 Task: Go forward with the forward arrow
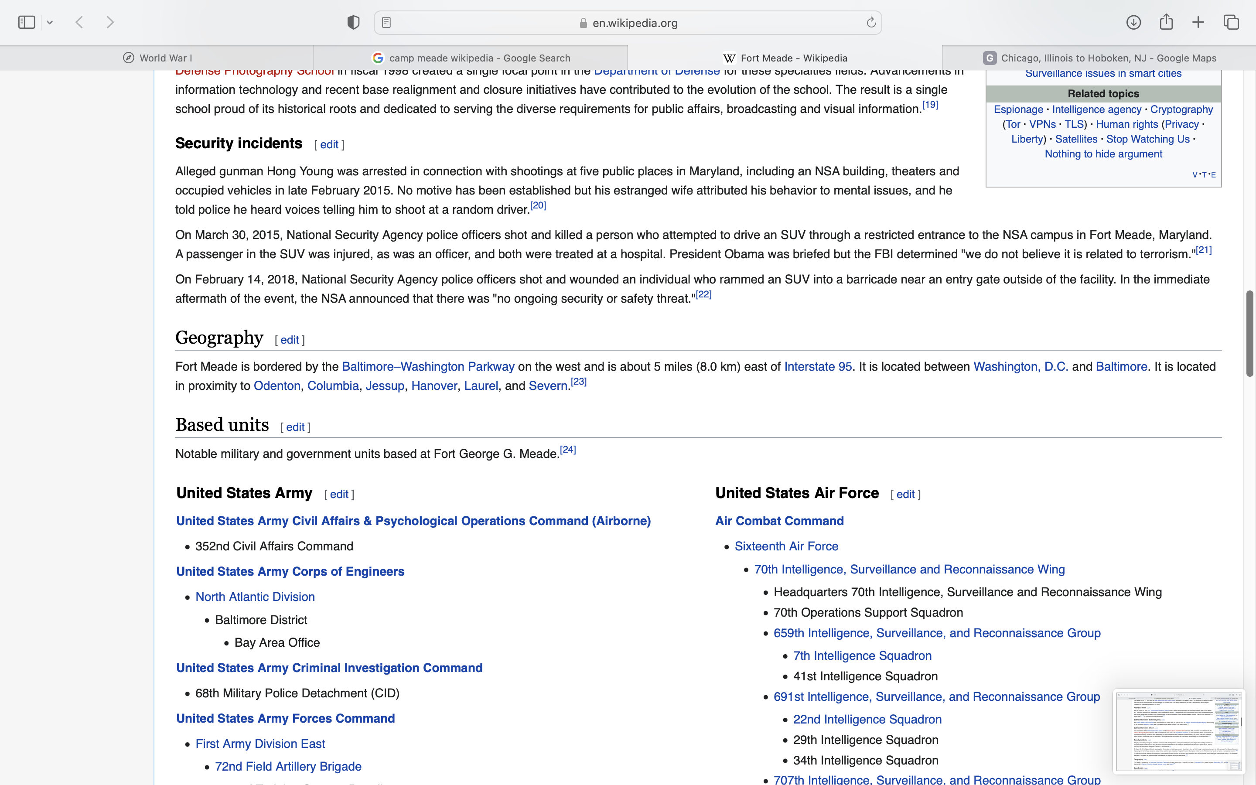110,22
